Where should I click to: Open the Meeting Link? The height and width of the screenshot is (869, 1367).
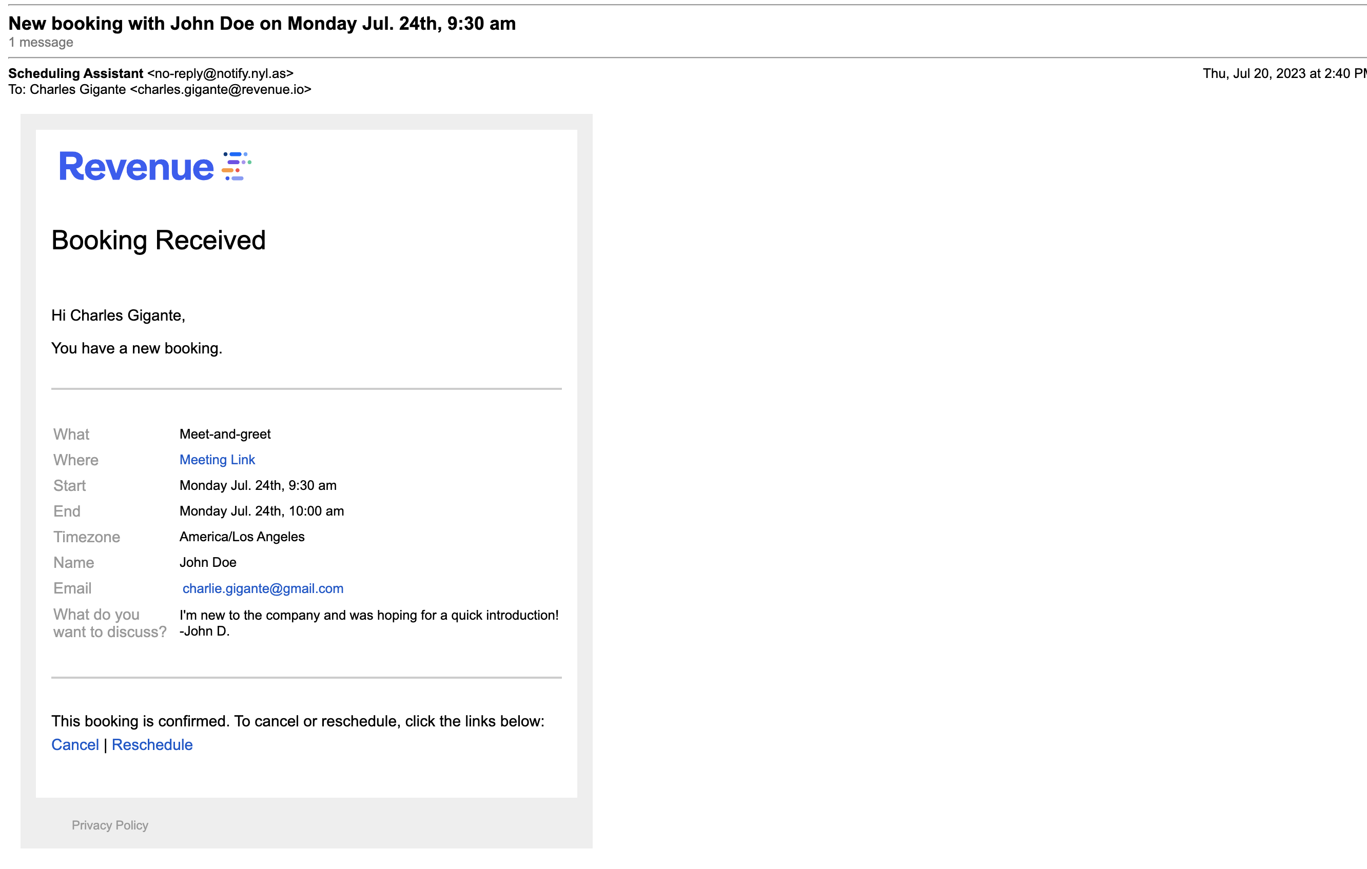tap(217, 460)
